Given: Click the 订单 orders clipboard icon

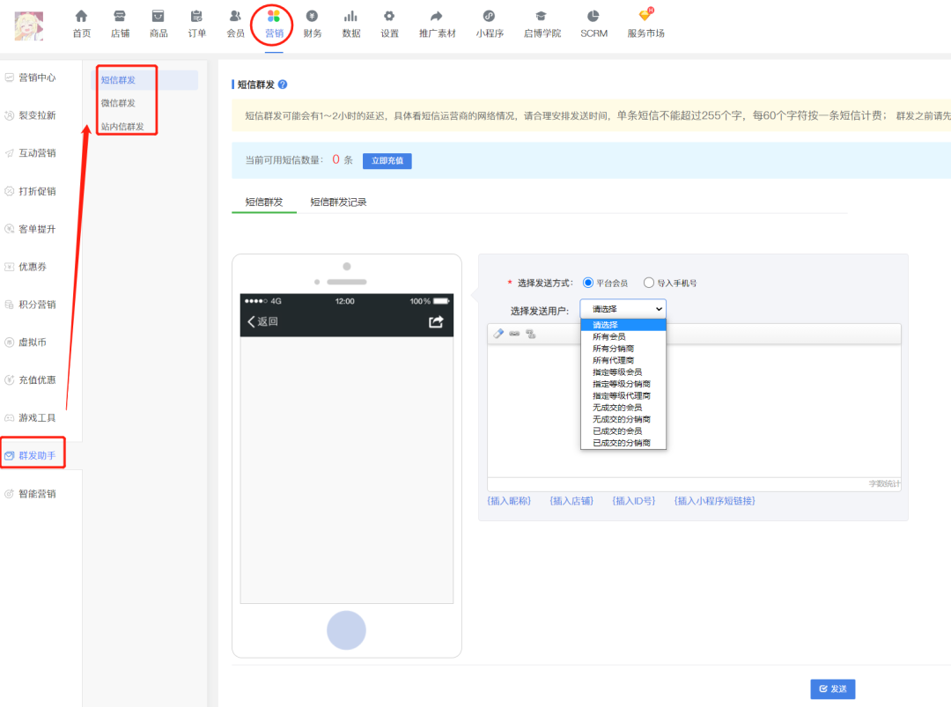Looking at the screenshot, I should coord(196,17).
